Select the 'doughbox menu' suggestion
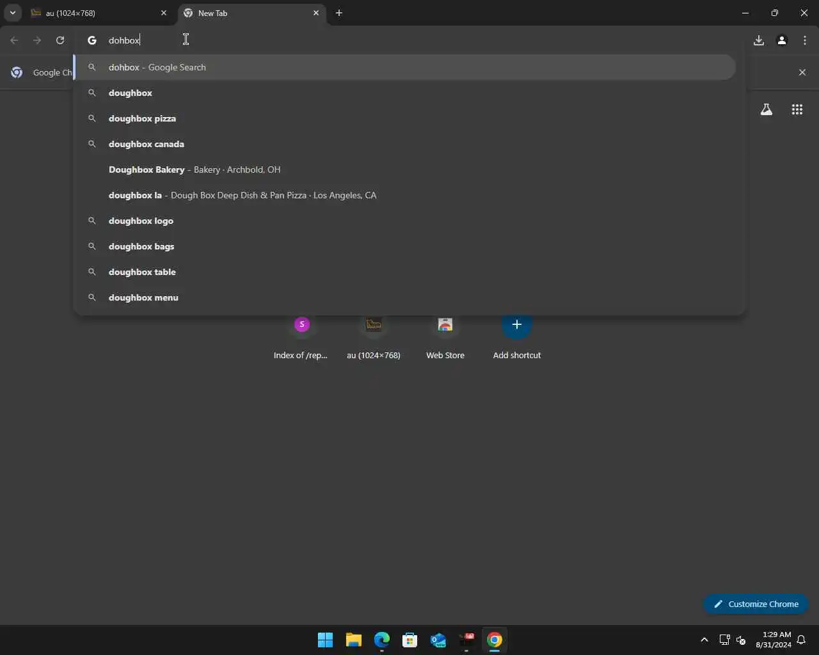The height and width of the screenshot is (655, 819). pyautogui.click(x=406, y=297)
